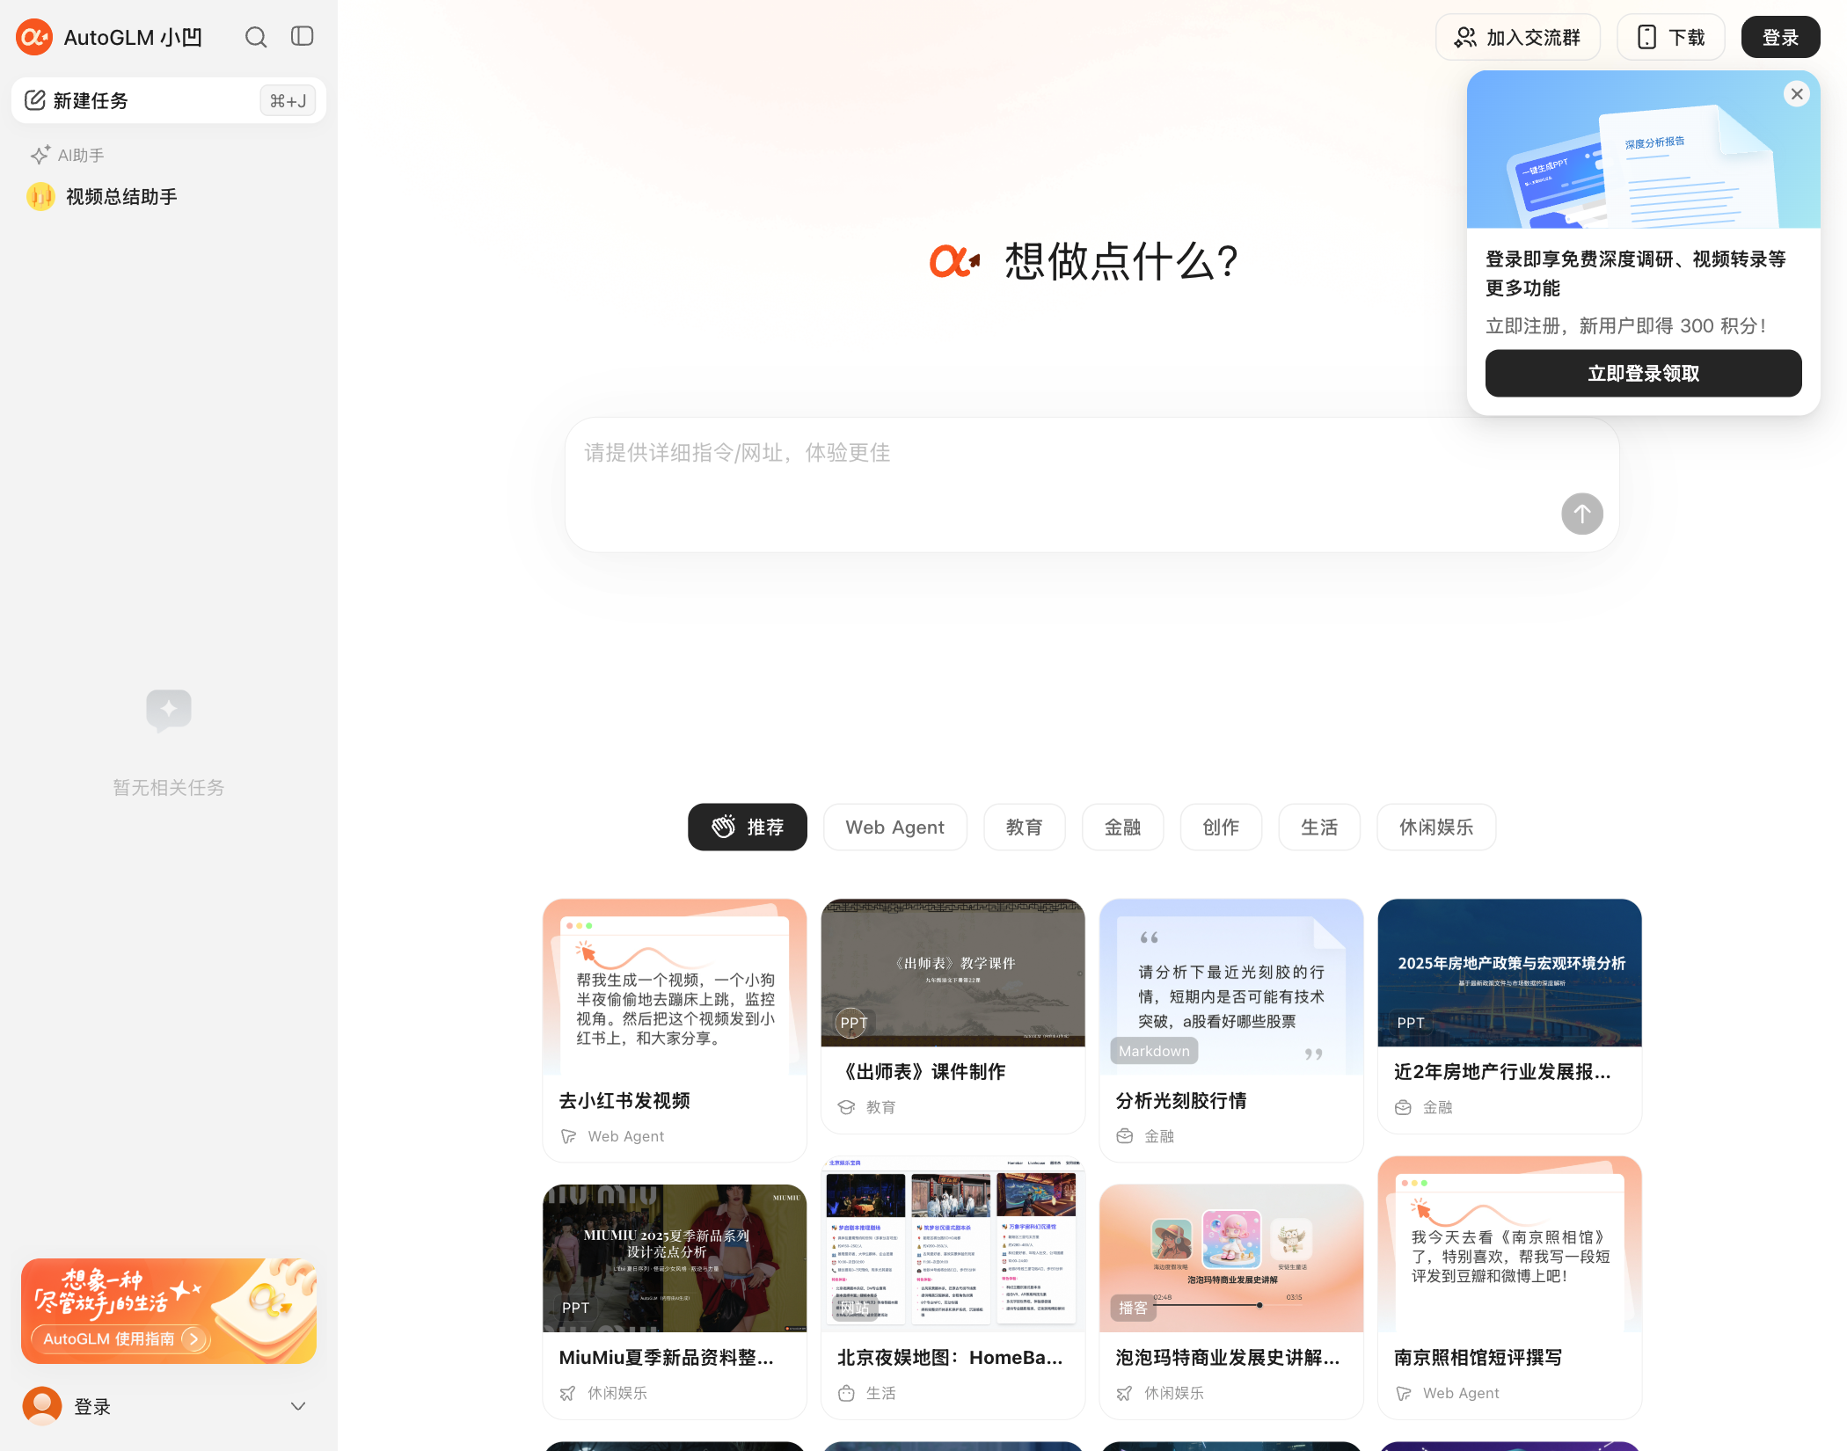The image size is (1847, 1451).
Task: Click the 视频总结助手 yellow avatar icon
Action: tap(40, 196)
